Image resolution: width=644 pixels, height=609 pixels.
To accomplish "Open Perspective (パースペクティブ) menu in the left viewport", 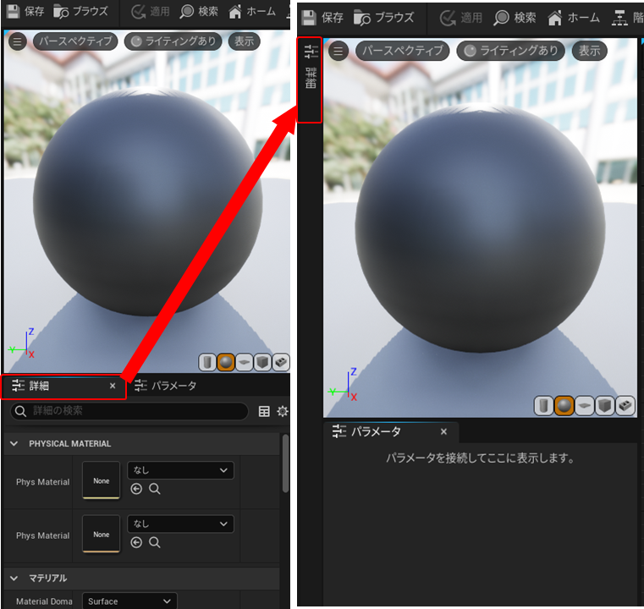I will pos(75,41).
